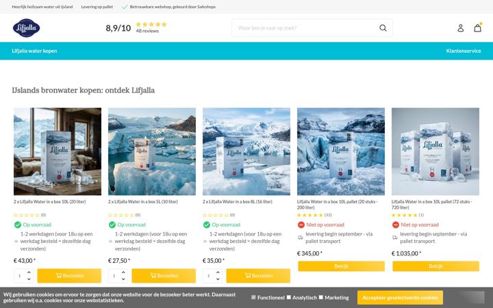Increase quantity for 2 x 8L box
This screenshot has width=493, height=308.
(218, 272)
